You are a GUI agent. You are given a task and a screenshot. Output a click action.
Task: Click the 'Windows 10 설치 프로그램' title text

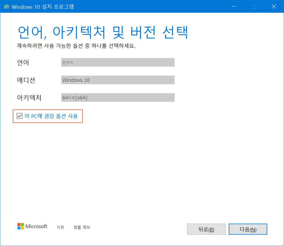43,7
